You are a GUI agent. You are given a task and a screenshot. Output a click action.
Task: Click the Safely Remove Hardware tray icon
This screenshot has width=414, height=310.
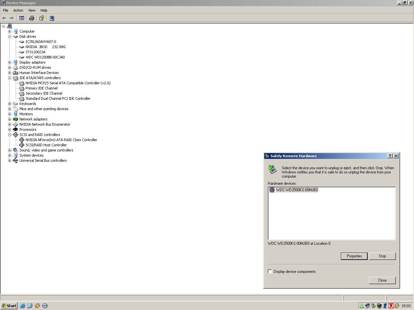pos(373,306)
